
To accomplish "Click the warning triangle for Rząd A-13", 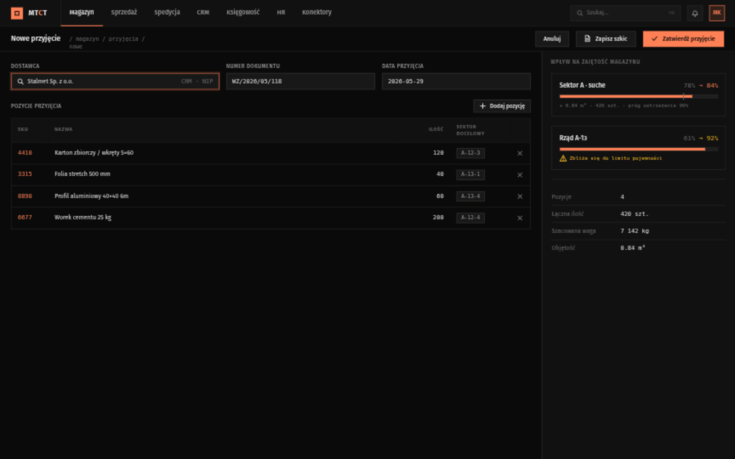I will tap(563, 158).
